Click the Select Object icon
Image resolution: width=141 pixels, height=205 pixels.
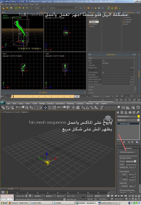point(27,107)
